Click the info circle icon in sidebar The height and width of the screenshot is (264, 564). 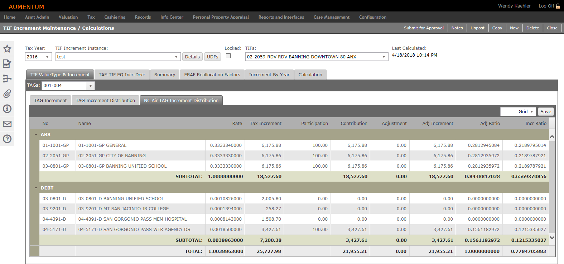coord(7,109)
